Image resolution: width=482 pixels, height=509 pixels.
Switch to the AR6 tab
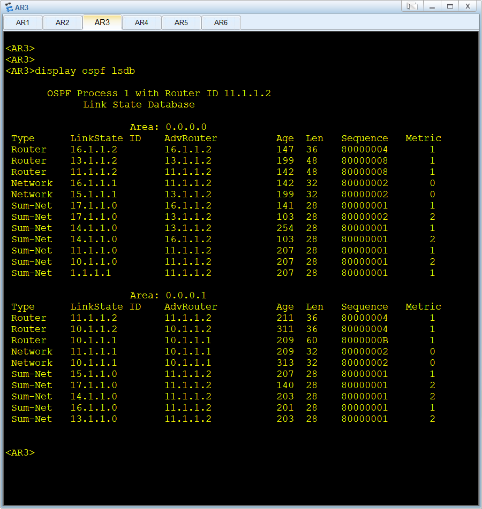point(221,22)
